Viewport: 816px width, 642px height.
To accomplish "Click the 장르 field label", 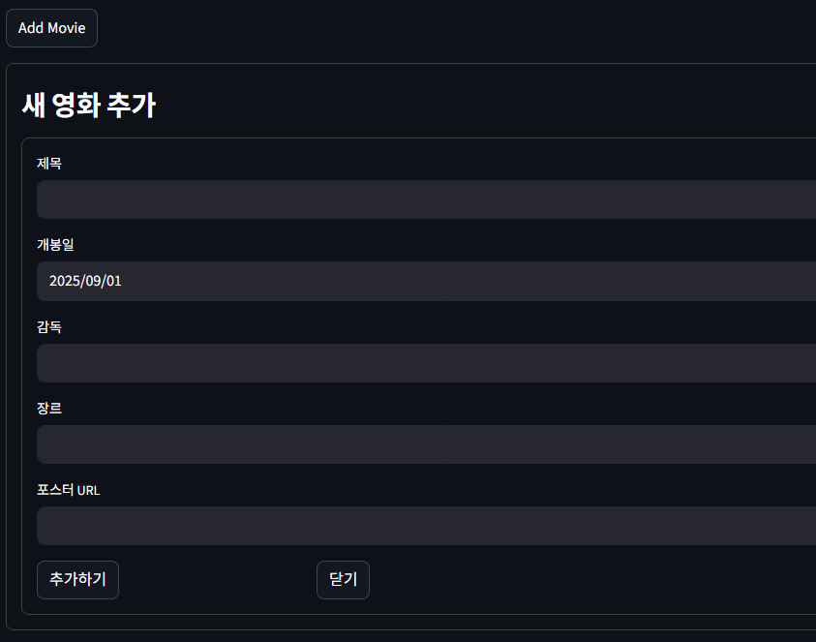I will 49,409.
